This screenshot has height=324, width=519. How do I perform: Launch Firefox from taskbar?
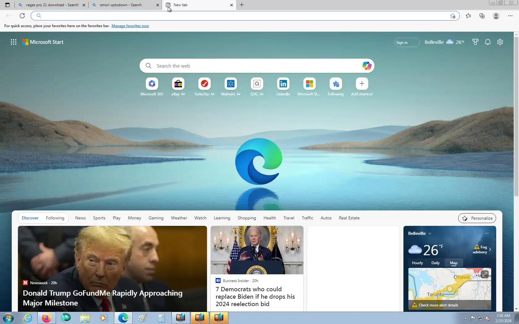pyautogui.click(x=46, y=318)
